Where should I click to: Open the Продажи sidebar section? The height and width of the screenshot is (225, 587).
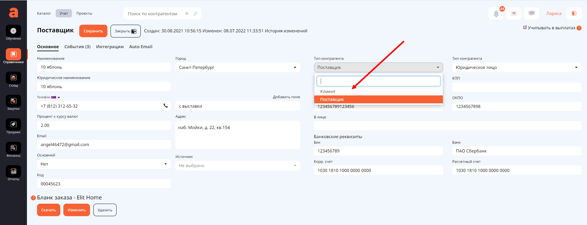(x=13, y=126)
